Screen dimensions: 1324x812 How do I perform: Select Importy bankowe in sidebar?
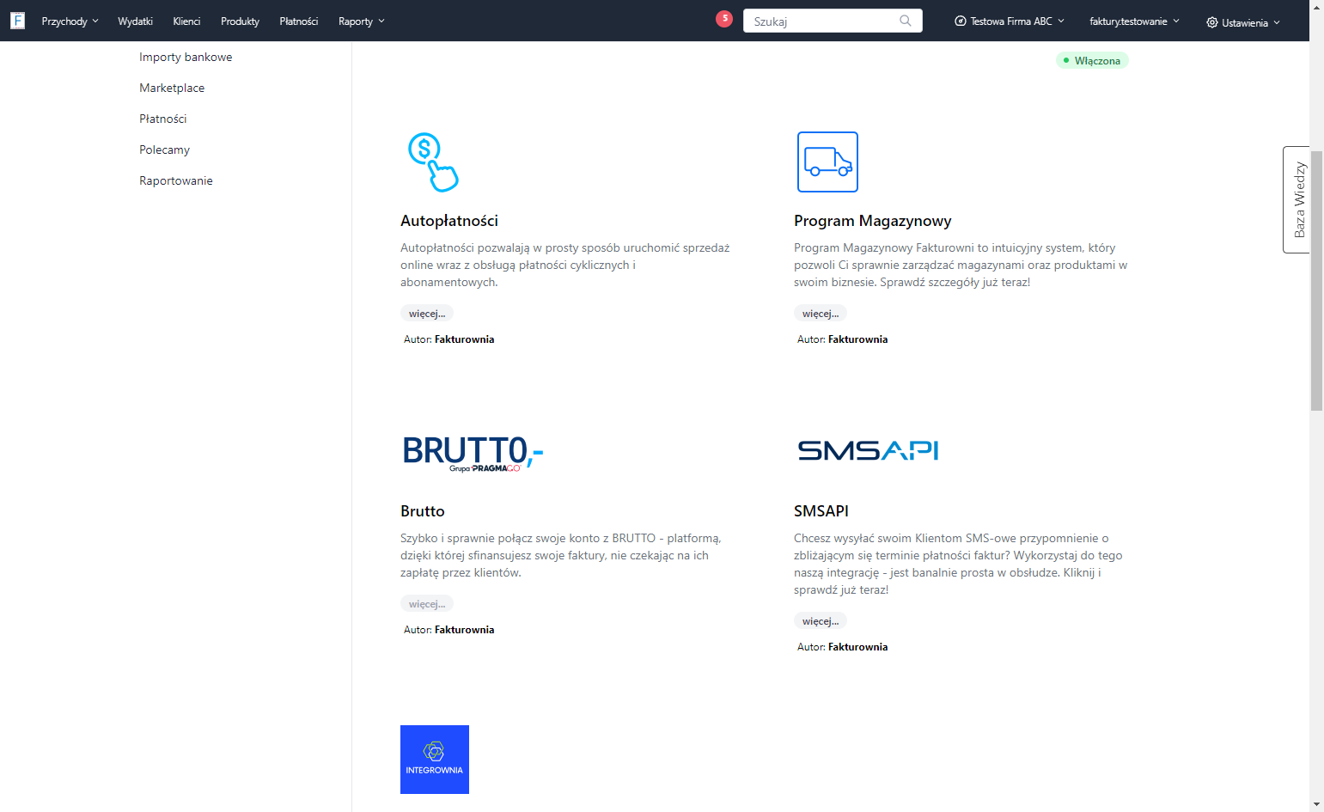pyautogui.click(x=186, y=57)
